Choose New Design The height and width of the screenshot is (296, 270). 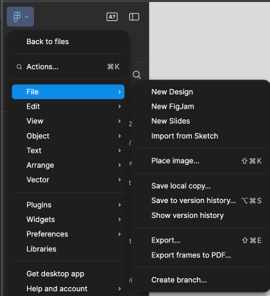click(x=201, y=92)
